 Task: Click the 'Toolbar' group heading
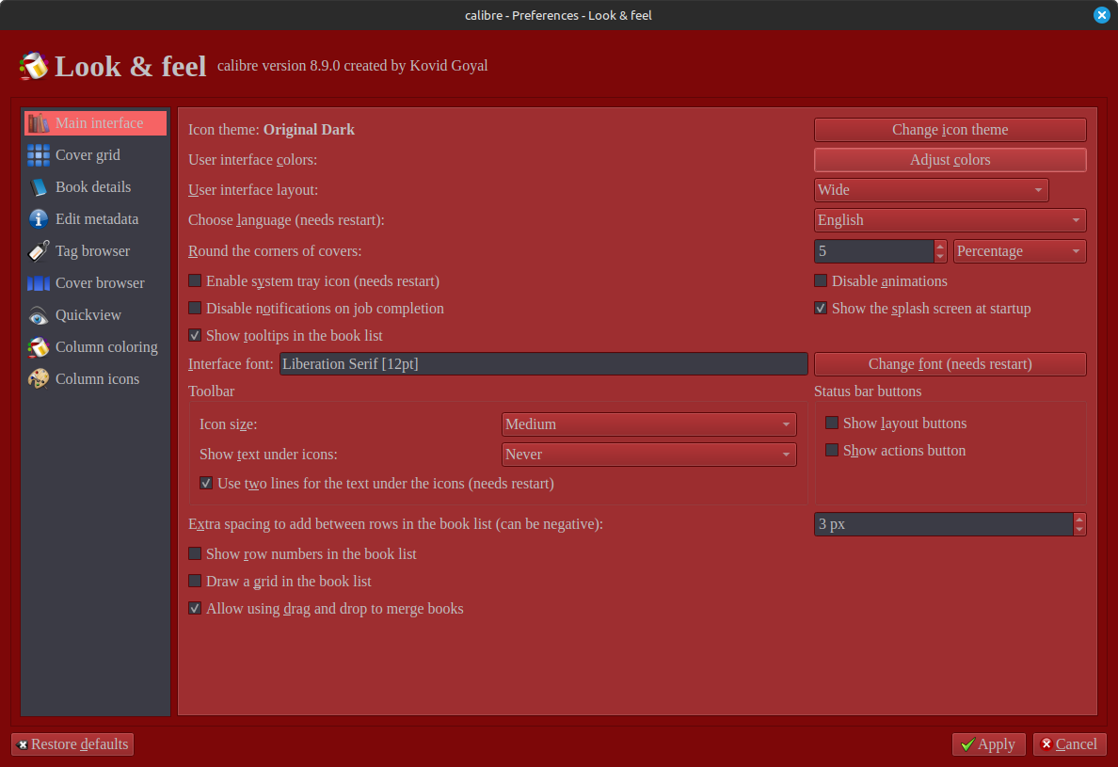point(211,391)
